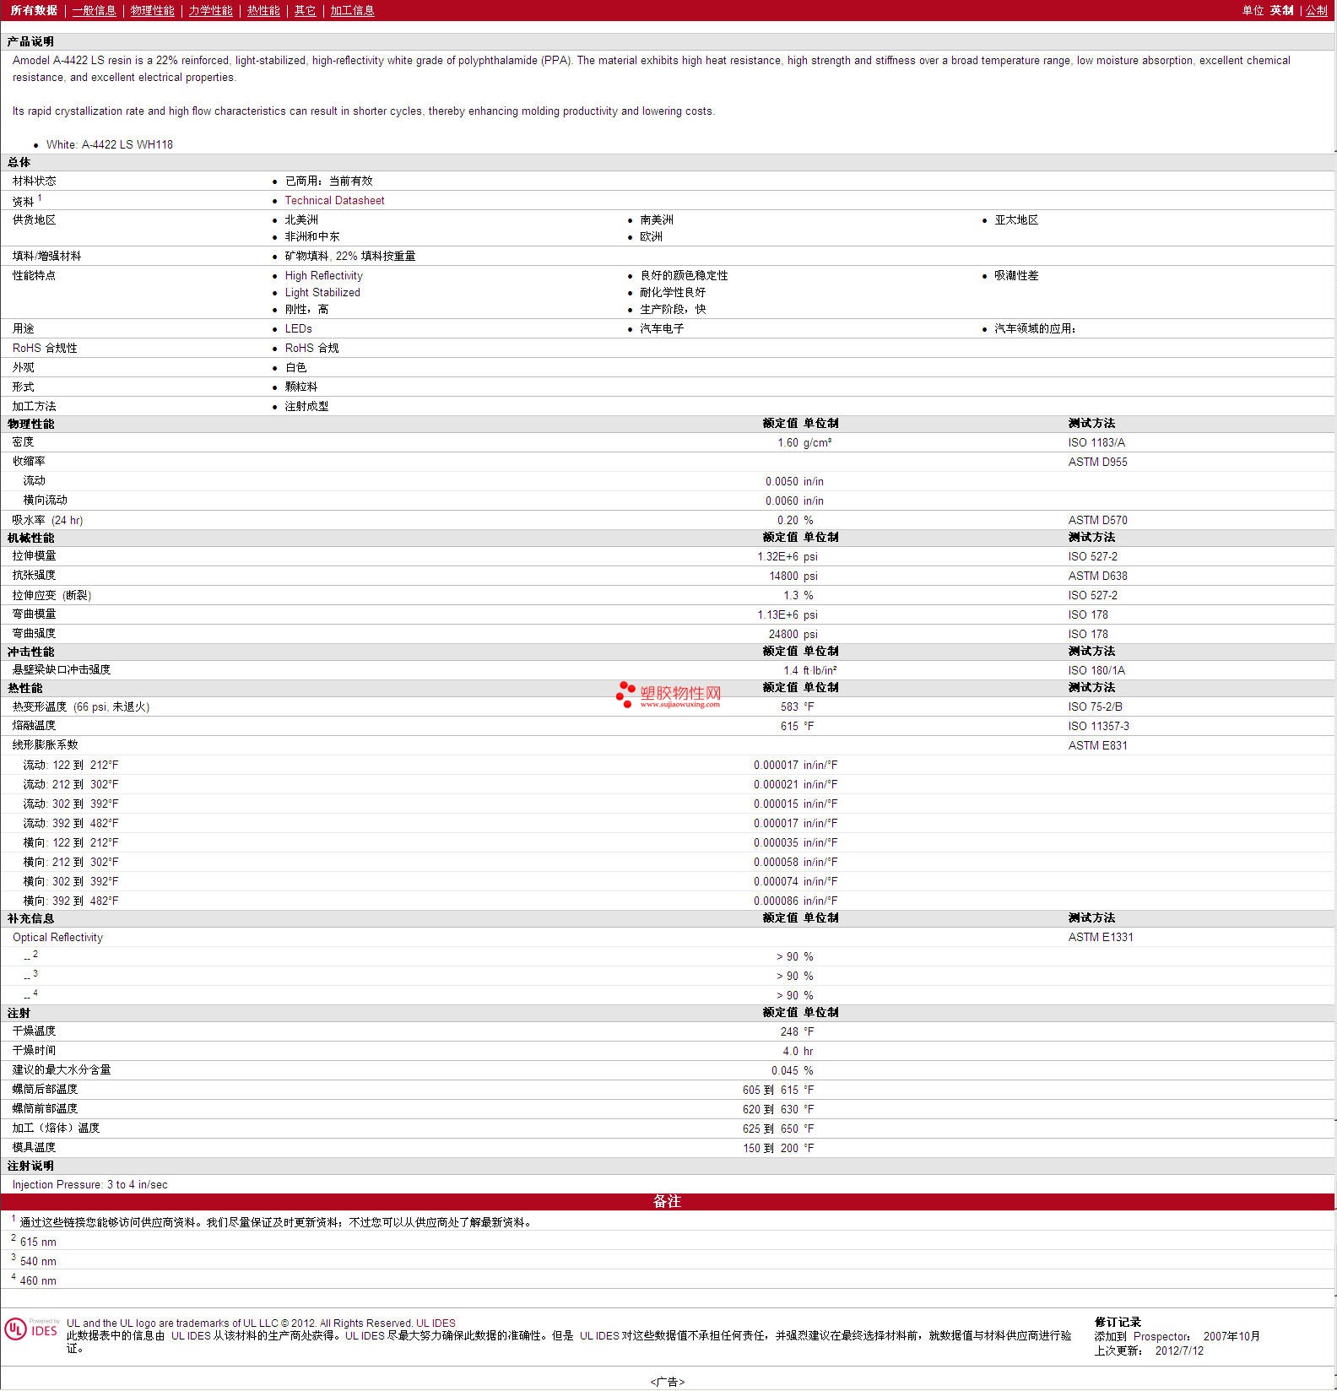Image resolution: width=1337 pixels, height=1391 pixels.
Task: Click the White: A-4422 LS WH118 color entry
Action: pos(110,144)
